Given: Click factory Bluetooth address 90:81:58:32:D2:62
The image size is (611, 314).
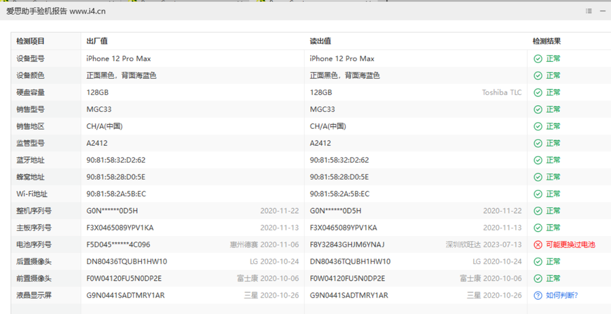Looking at the screenshot, I should tap(116, 160).
